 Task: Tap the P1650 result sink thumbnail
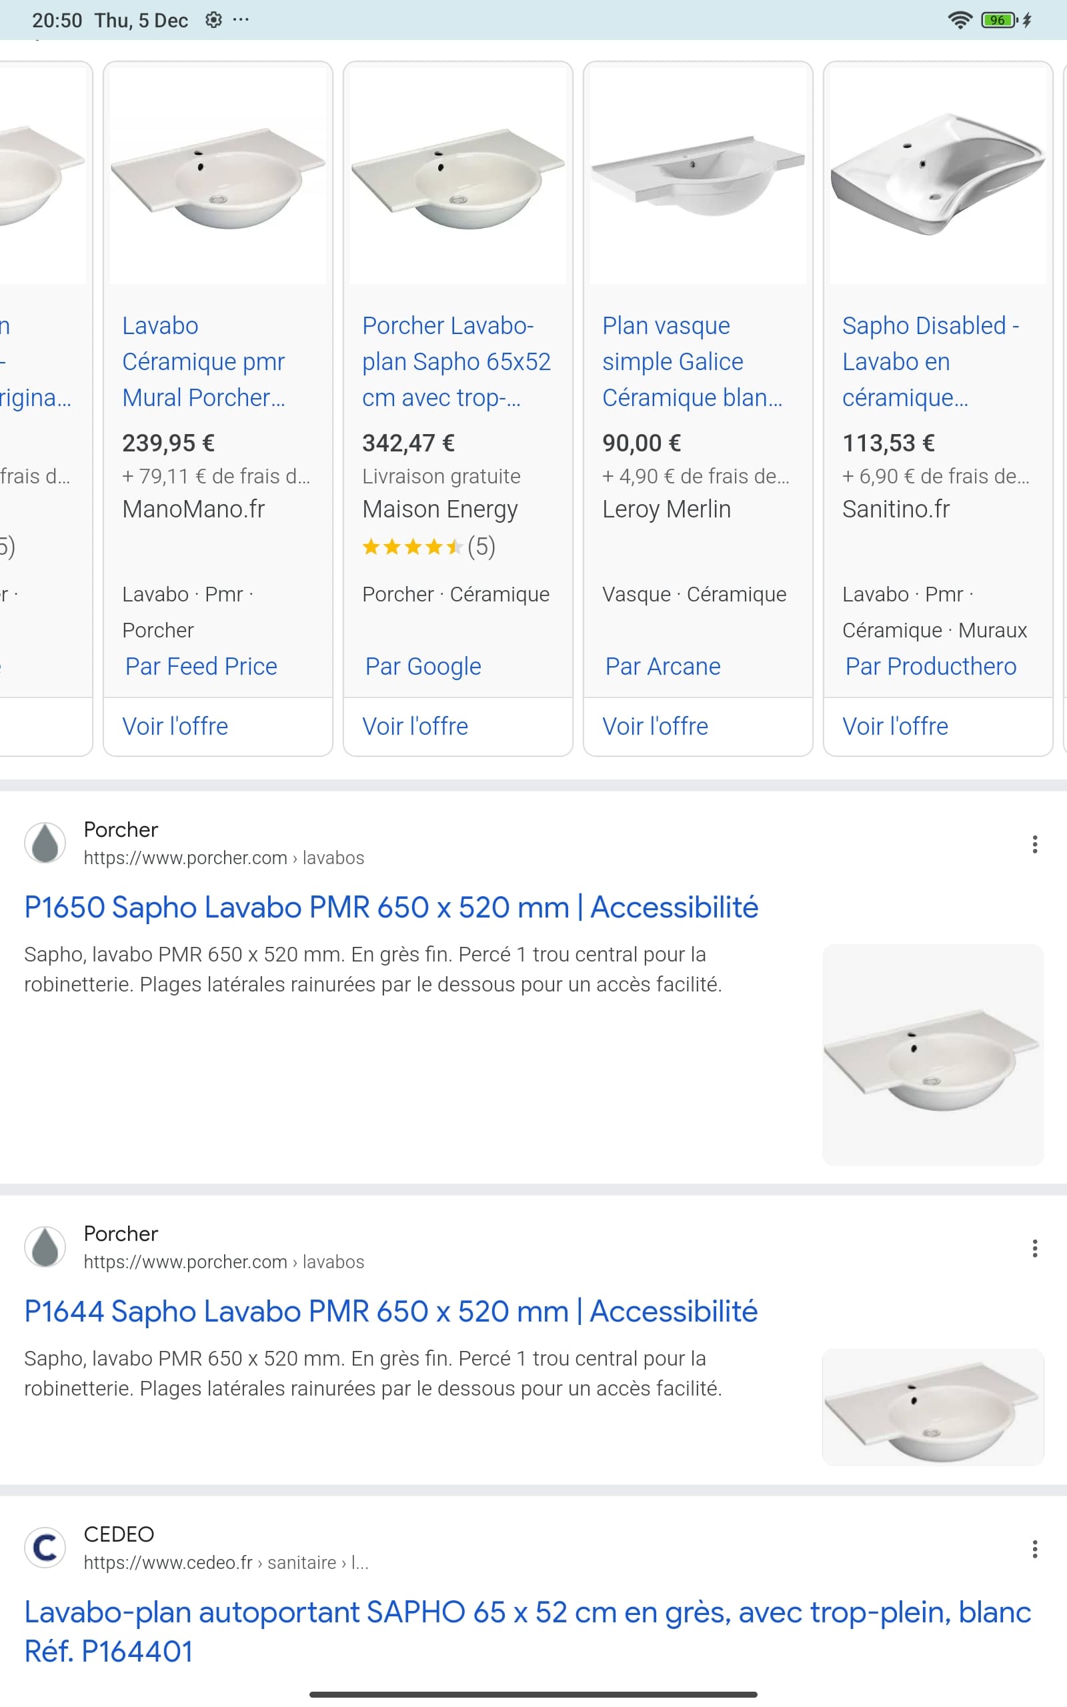point(933,1054)
